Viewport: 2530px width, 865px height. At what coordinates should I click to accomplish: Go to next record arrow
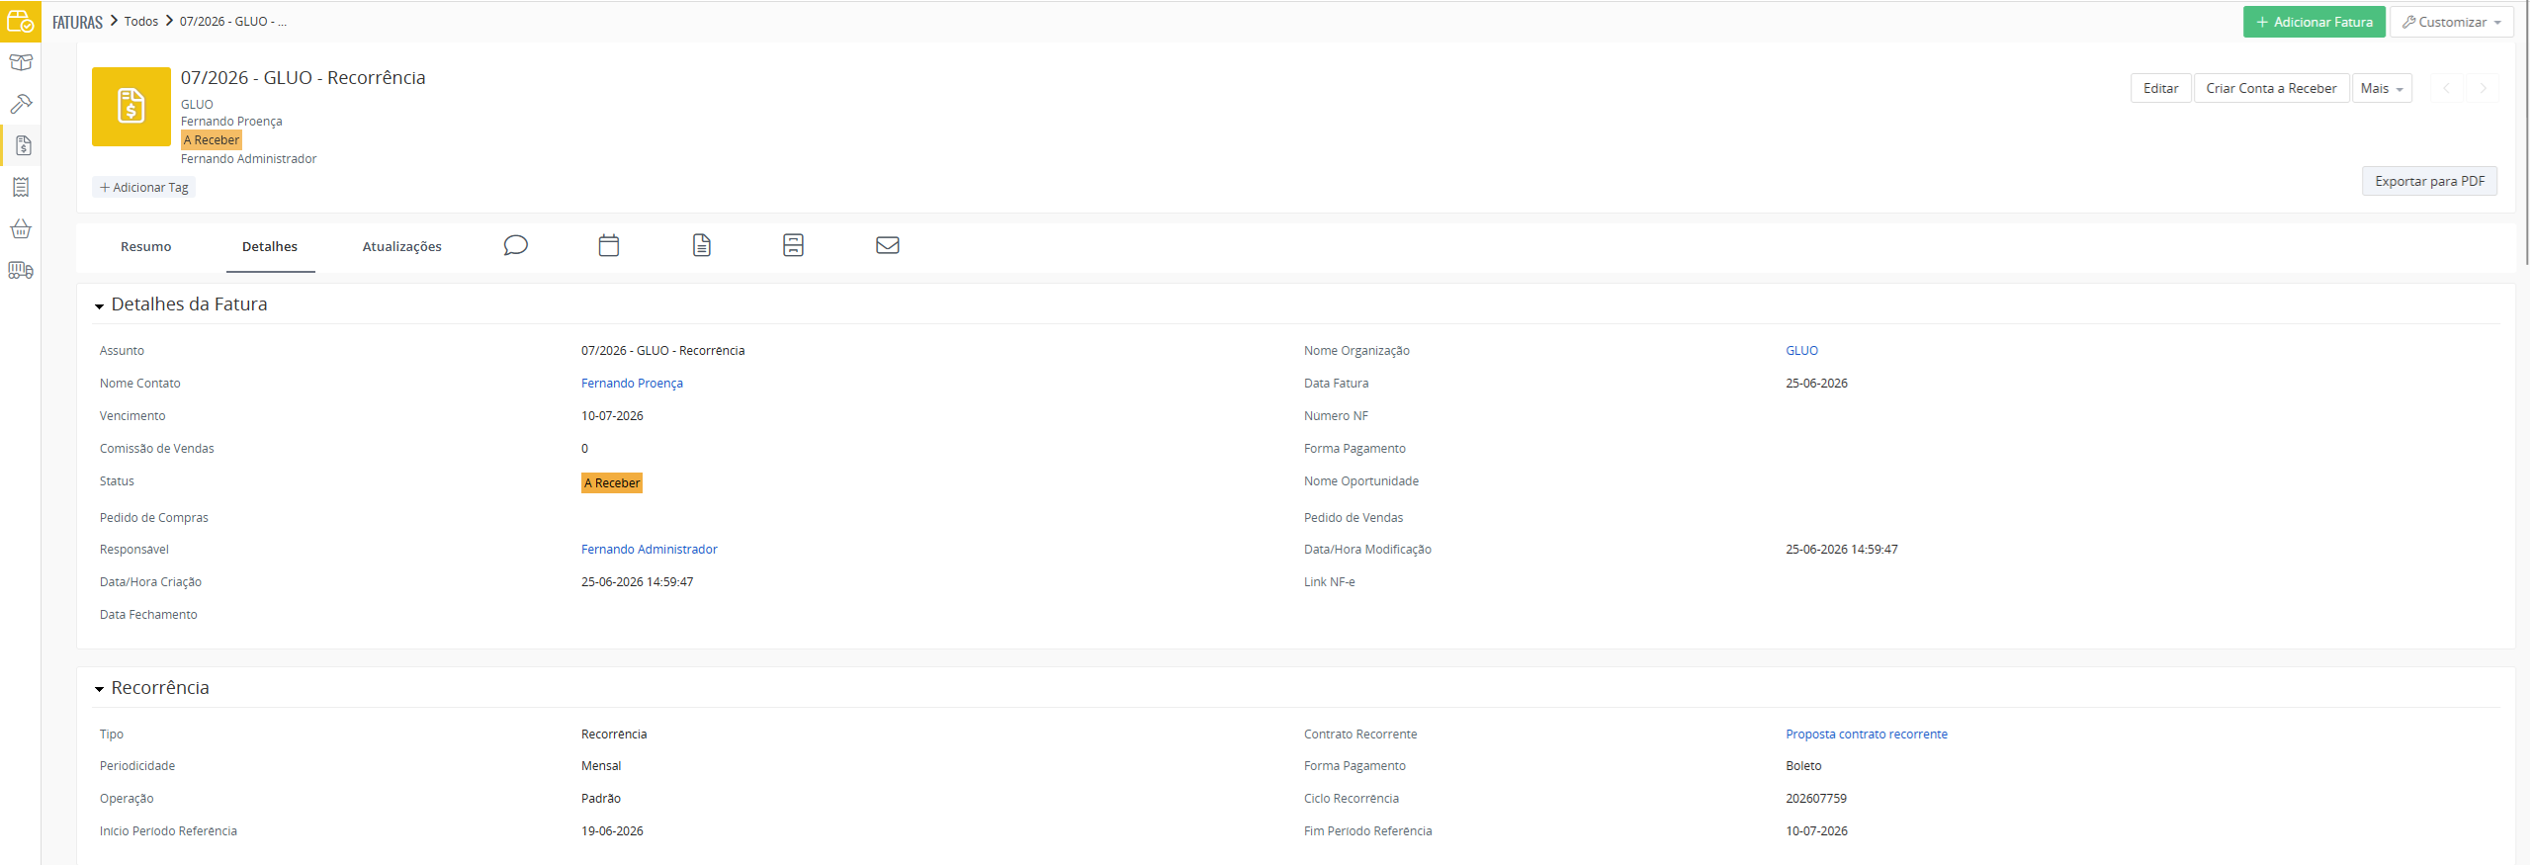[2483, 88]
